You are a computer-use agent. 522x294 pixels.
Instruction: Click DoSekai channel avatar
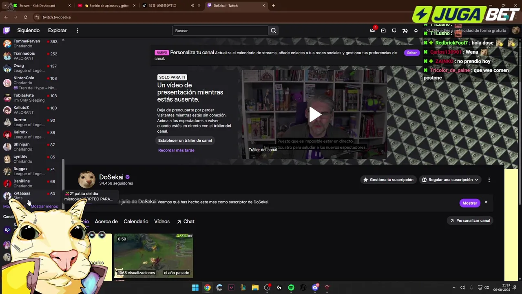point(87,180)
